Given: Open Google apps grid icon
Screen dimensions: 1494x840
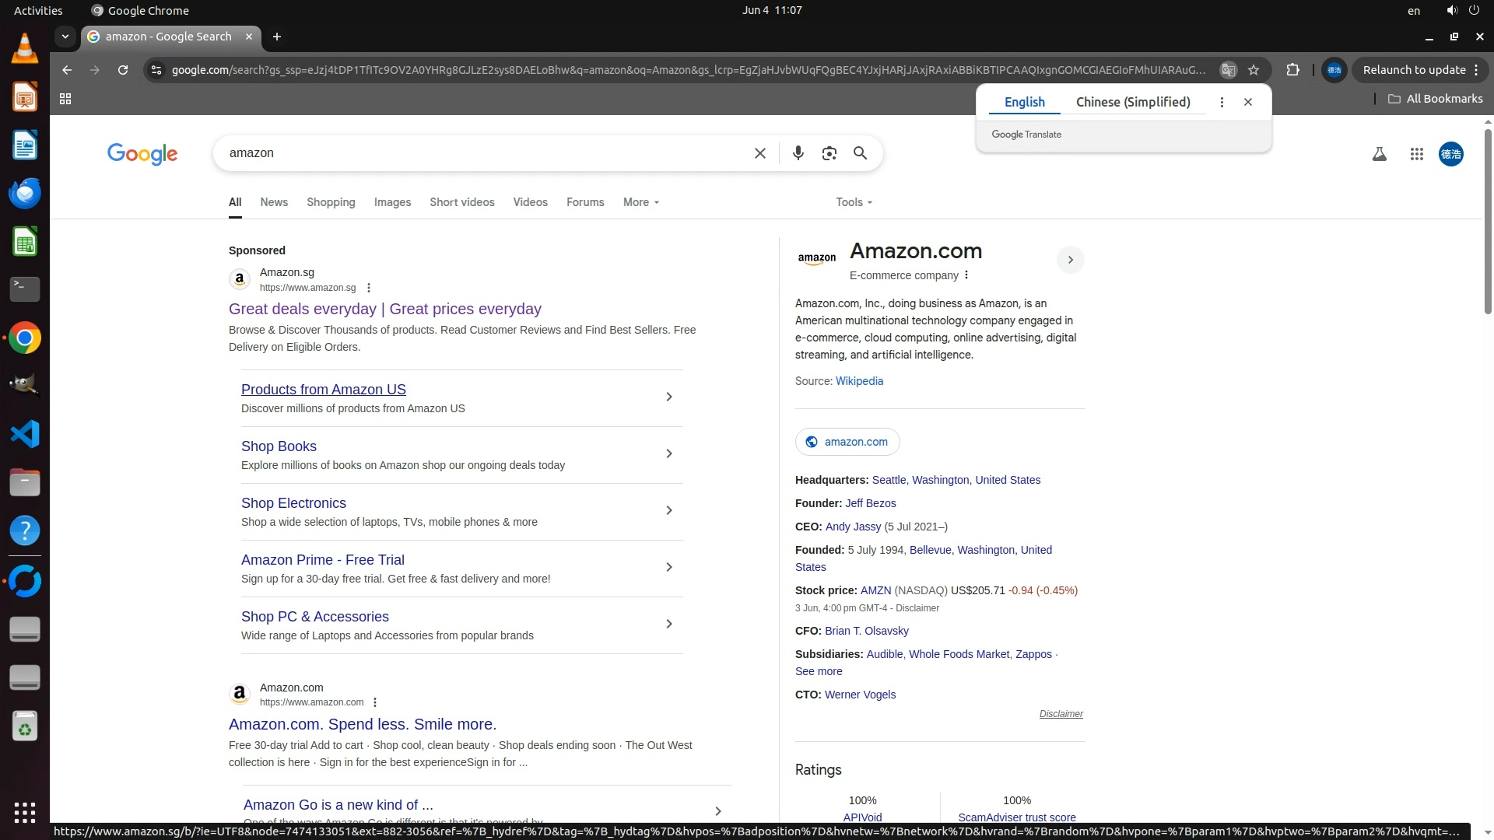Looking at the screenshot, I should (1416, 154).
